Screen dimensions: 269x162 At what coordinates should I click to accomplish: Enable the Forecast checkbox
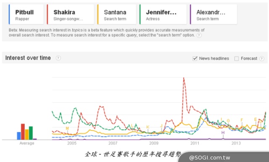[236, 59]
